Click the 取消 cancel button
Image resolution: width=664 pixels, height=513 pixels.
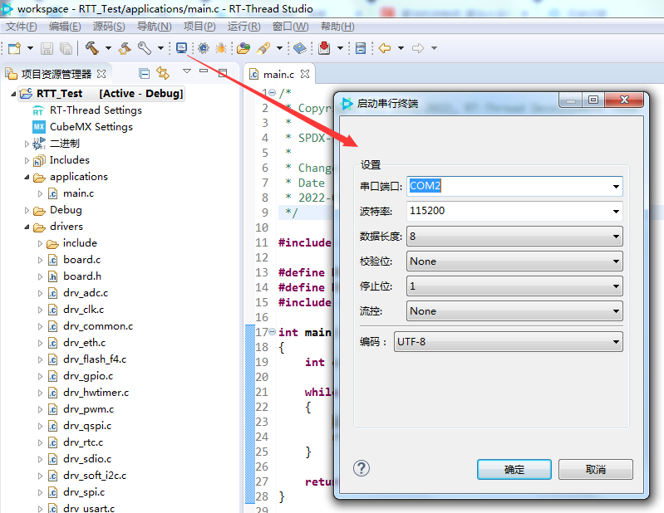(595, 469)
